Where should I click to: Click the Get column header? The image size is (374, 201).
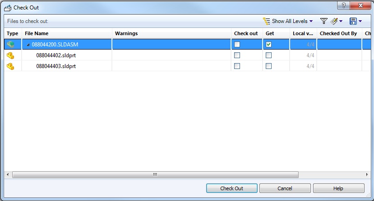coord(276,34)
